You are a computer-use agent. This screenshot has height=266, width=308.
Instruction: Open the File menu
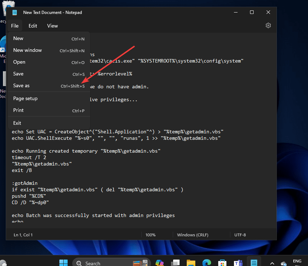point(15,26)
